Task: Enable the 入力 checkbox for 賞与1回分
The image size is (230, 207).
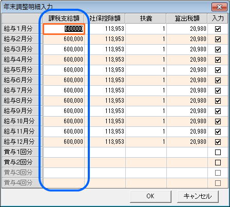Action: tap(218, 152)
